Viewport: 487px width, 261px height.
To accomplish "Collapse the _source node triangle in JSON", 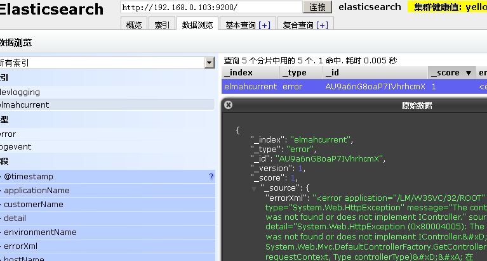I will [x=254, y=189].
